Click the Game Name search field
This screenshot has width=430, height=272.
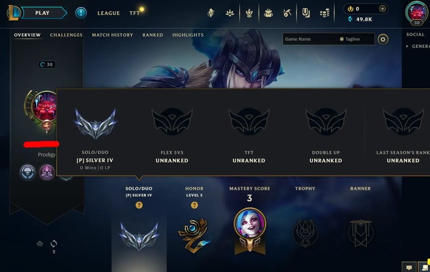point(310,39)
